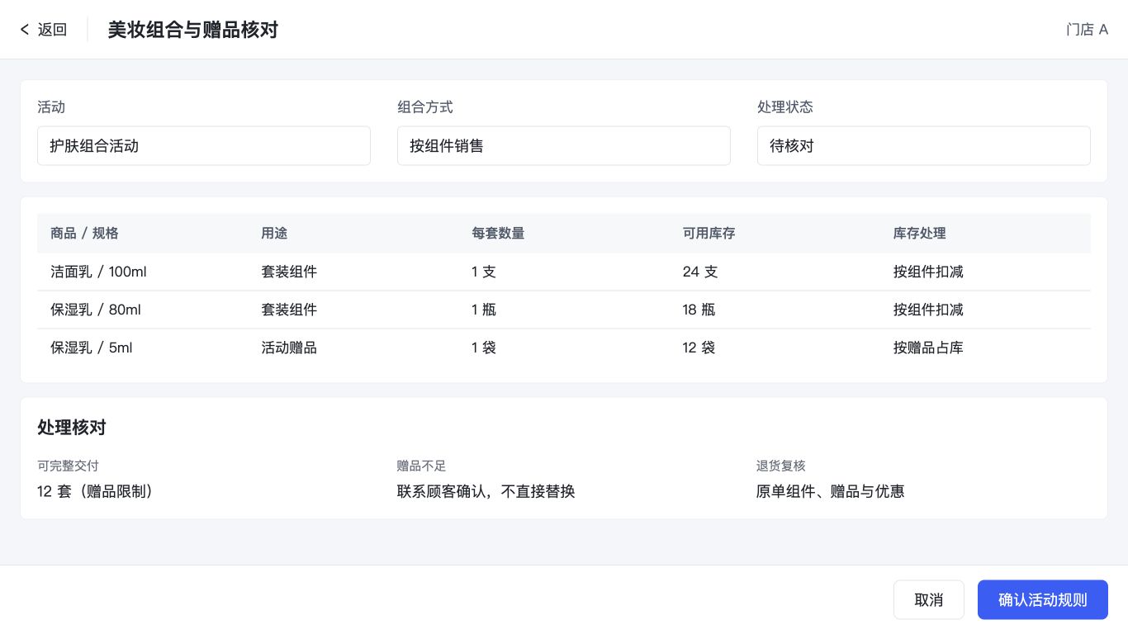Click the 处理核对 section heading
This screenshot has width=1128, height=634.
point(72,428)
